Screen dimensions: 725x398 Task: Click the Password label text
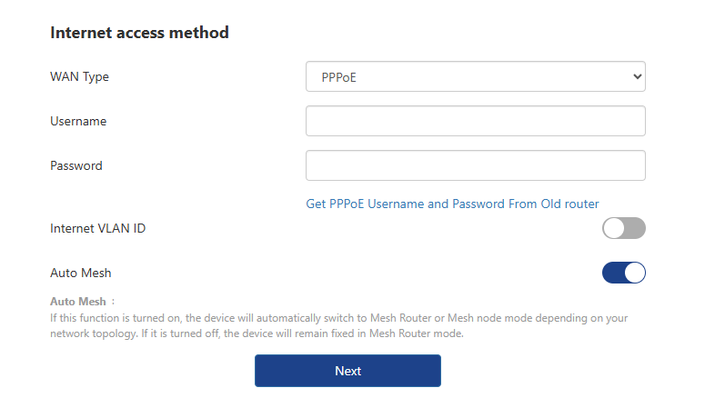pyautogui.click(x=76, y=166)
